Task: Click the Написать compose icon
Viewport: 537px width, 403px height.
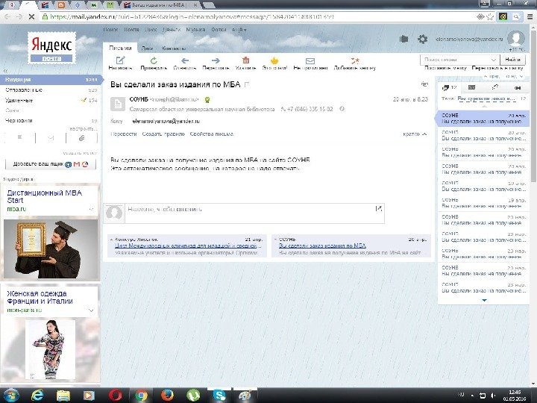Action: (120, 60)
